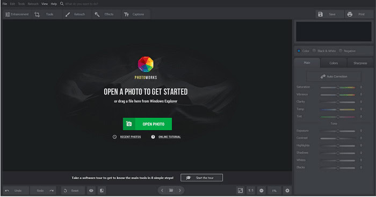Click the Print printer icon
Screen dimensions: 376x197
350,15
